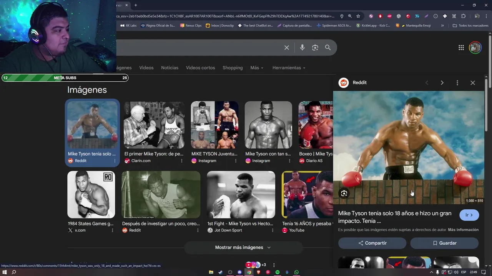
Task: Open the Google apps grid
Action: click(461, 48)
